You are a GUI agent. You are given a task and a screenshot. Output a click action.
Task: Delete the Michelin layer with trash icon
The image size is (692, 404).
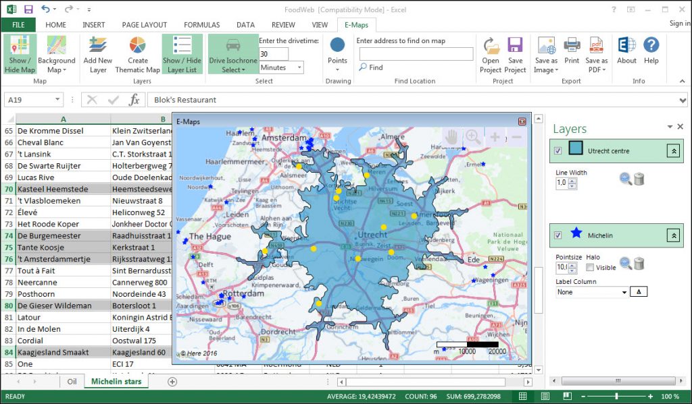639,264
